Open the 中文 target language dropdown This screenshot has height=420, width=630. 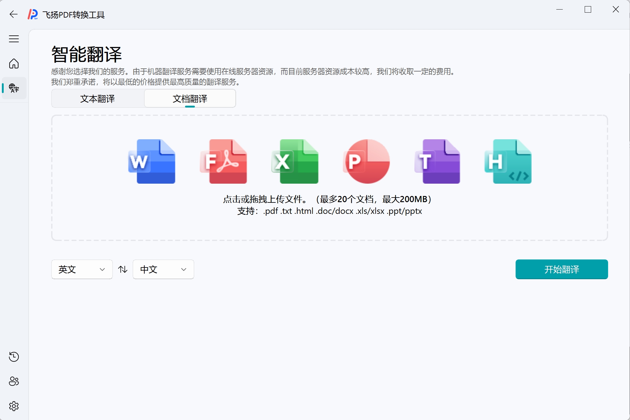pyautogui.click(x=163, y=269)
